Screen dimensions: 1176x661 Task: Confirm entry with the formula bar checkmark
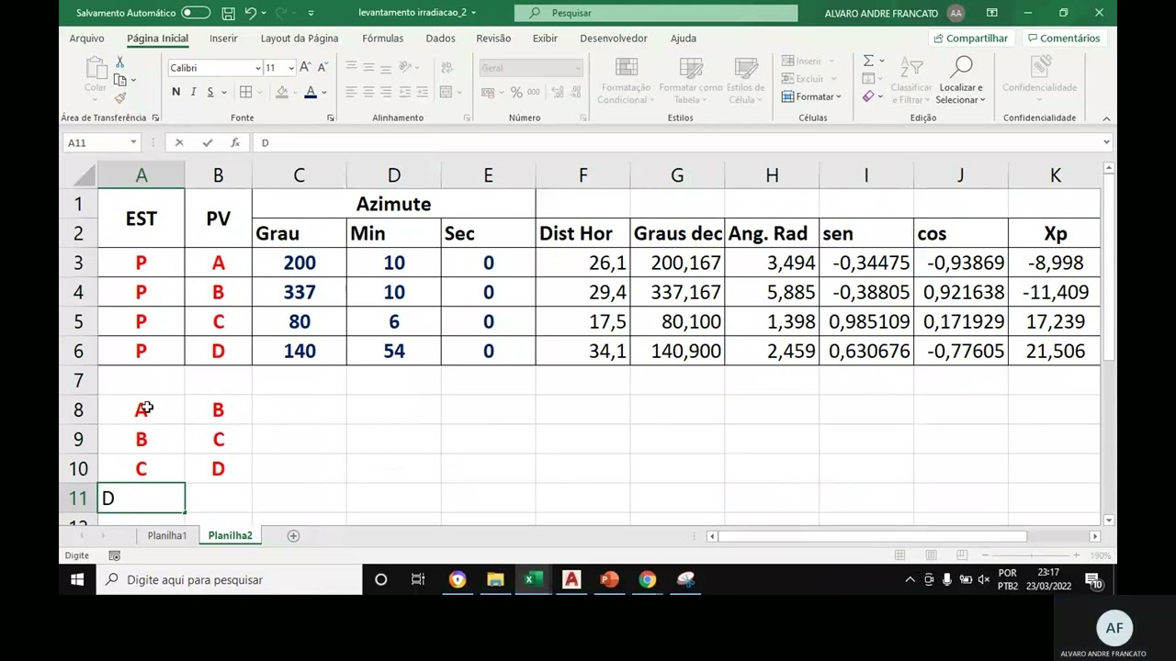(x=208, y=142)
